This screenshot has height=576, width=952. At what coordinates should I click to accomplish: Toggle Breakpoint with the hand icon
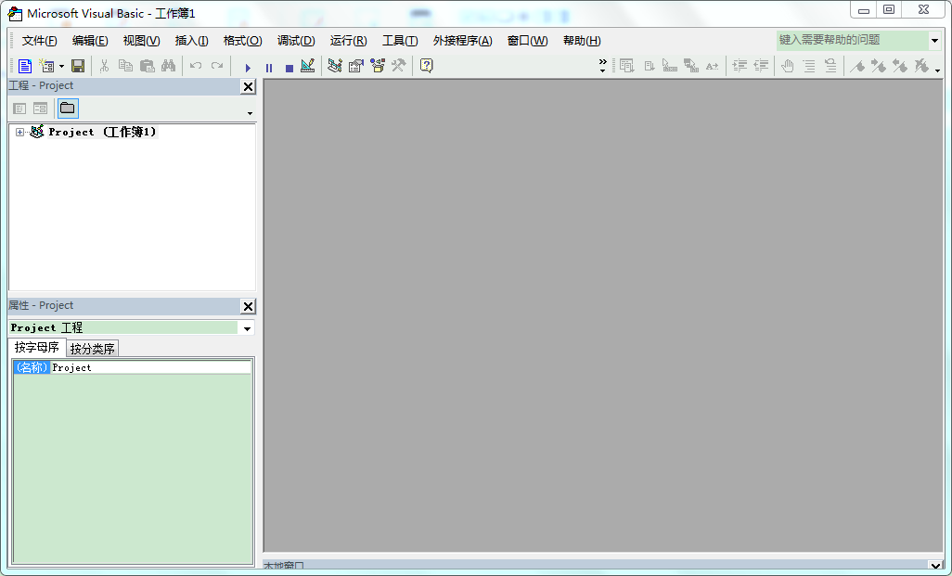[x=788, y=66]
